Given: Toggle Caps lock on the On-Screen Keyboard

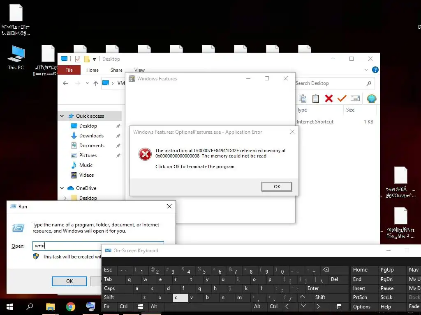Looking at the screenshot, I should [x=109, y=288].
